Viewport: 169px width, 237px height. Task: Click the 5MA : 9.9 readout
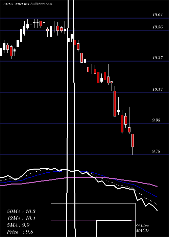click(x=18, y=225)
